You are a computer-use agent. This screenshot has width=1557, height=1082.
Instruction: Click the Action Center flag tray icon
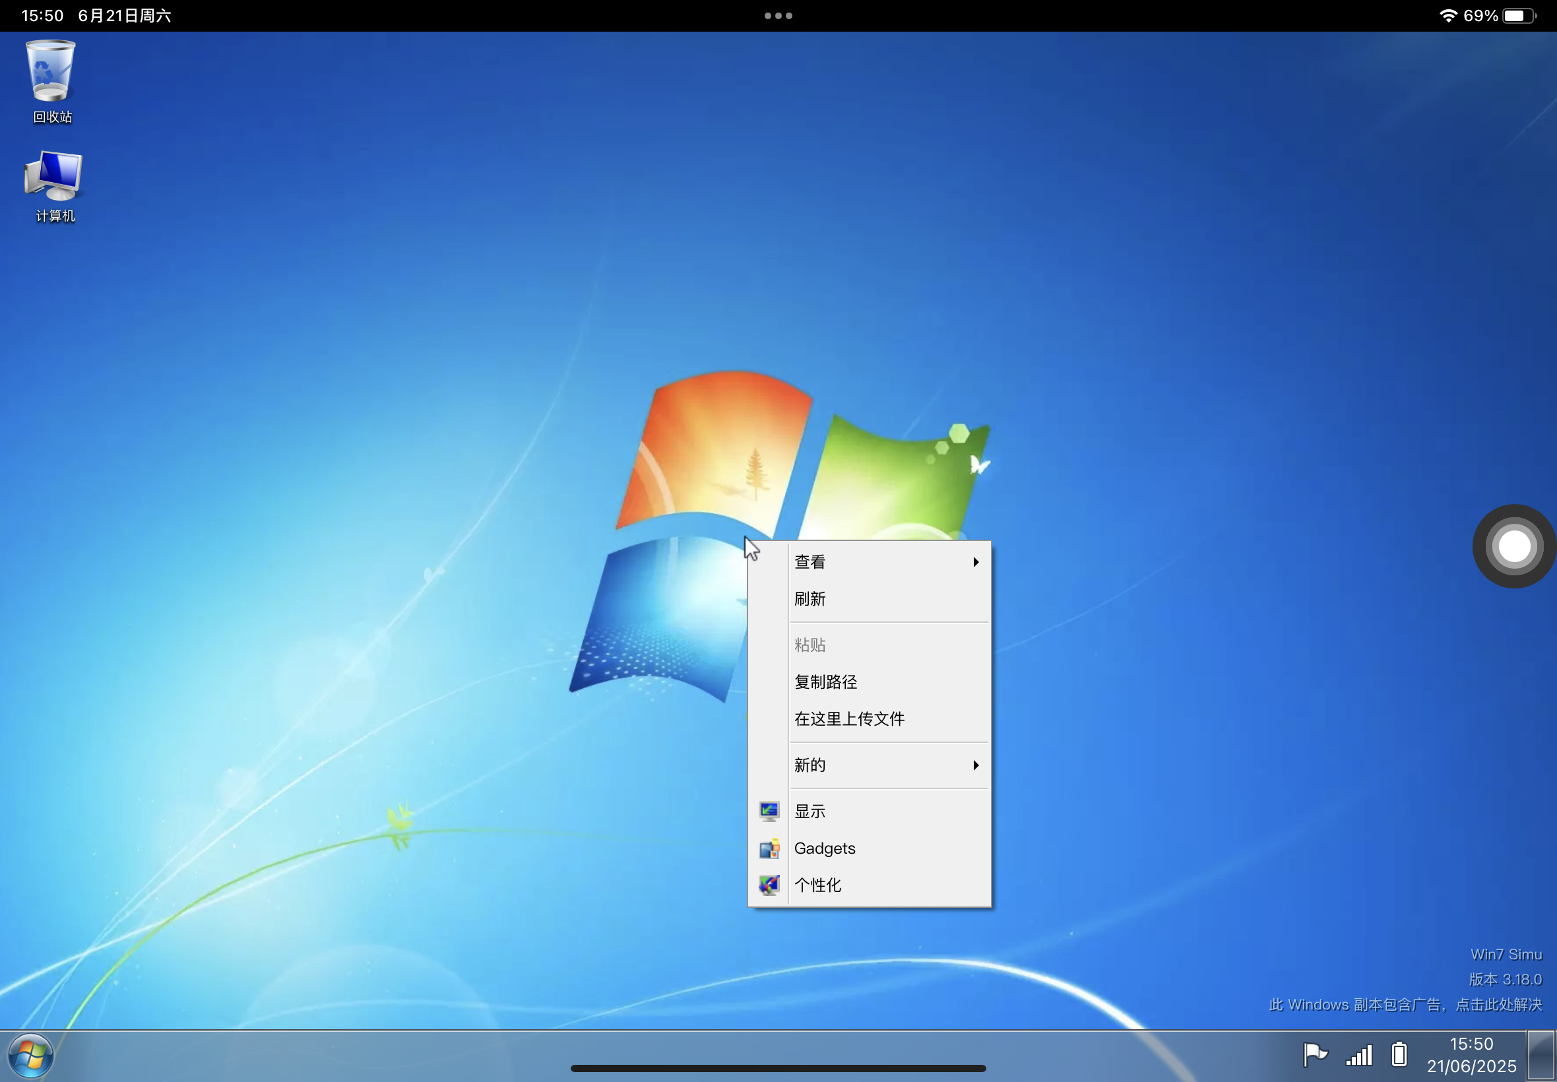click(1315, 1054)
